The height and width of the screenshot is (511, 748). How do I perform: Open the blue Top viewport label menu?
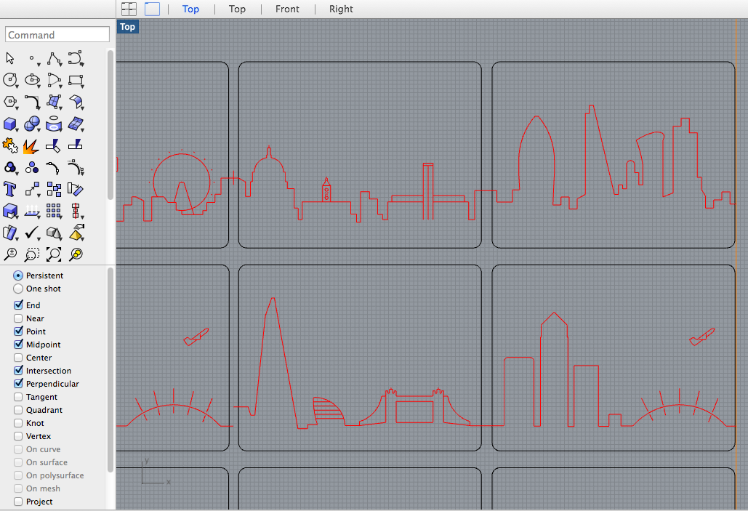click(127, 27)
